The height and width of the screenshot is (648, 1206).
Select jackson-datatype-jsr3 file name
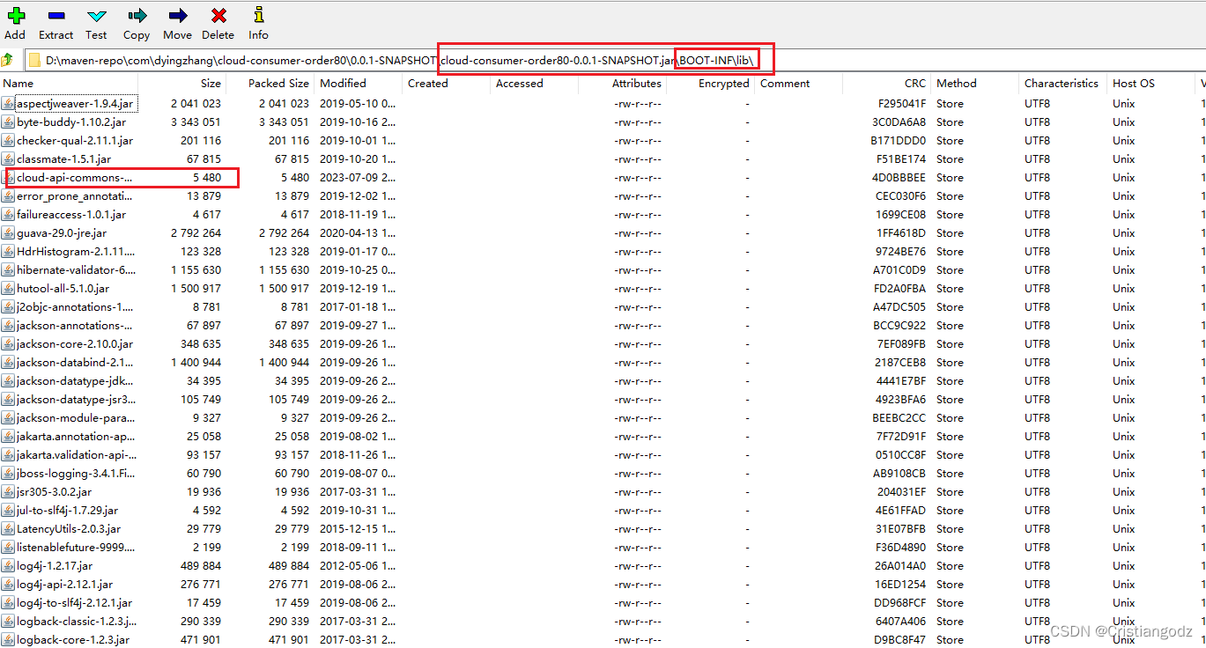coord(76,400)
